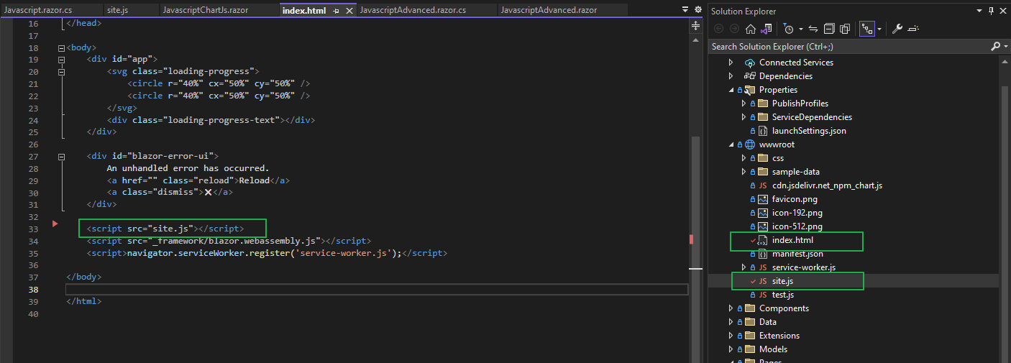The image size is (1011, 363).
Task: Collapse the body tag code region
Action: point(61,48)
